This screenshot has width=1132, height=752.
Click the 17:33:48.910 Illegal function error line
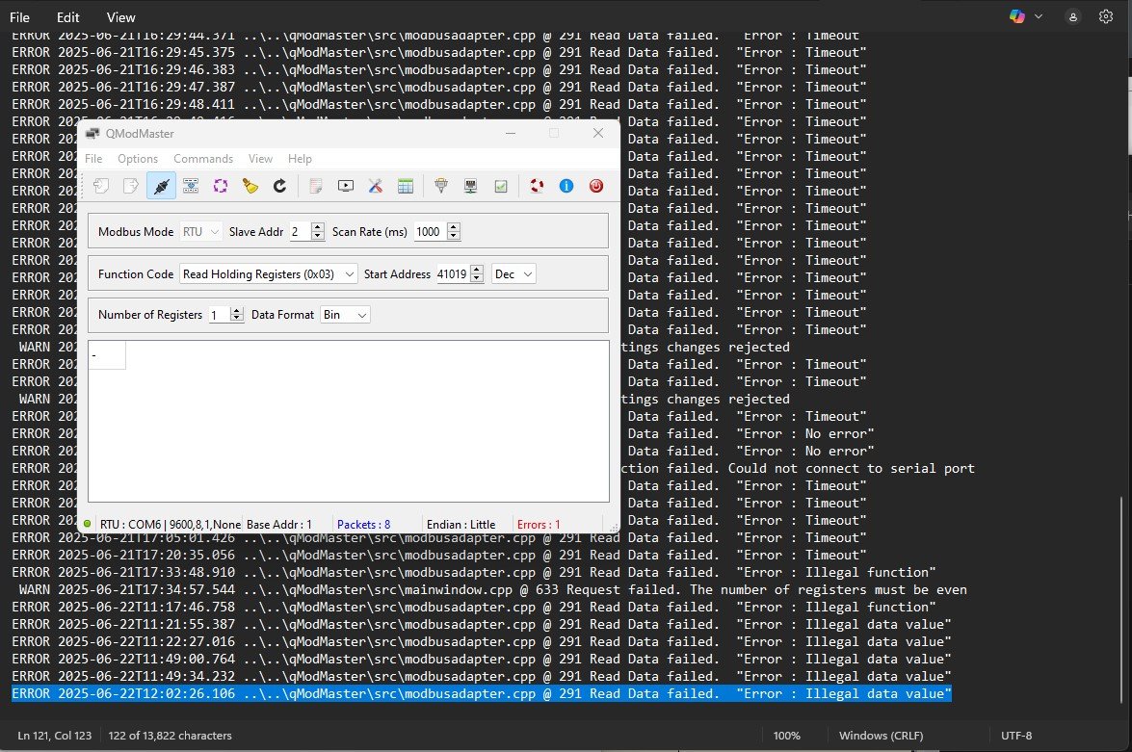click(474, 572)
